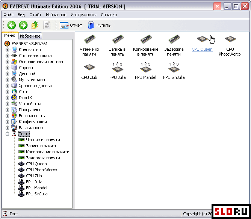
Task: Select CPU PhotoWorxx in the tree
Action: (x=42, y=170)
